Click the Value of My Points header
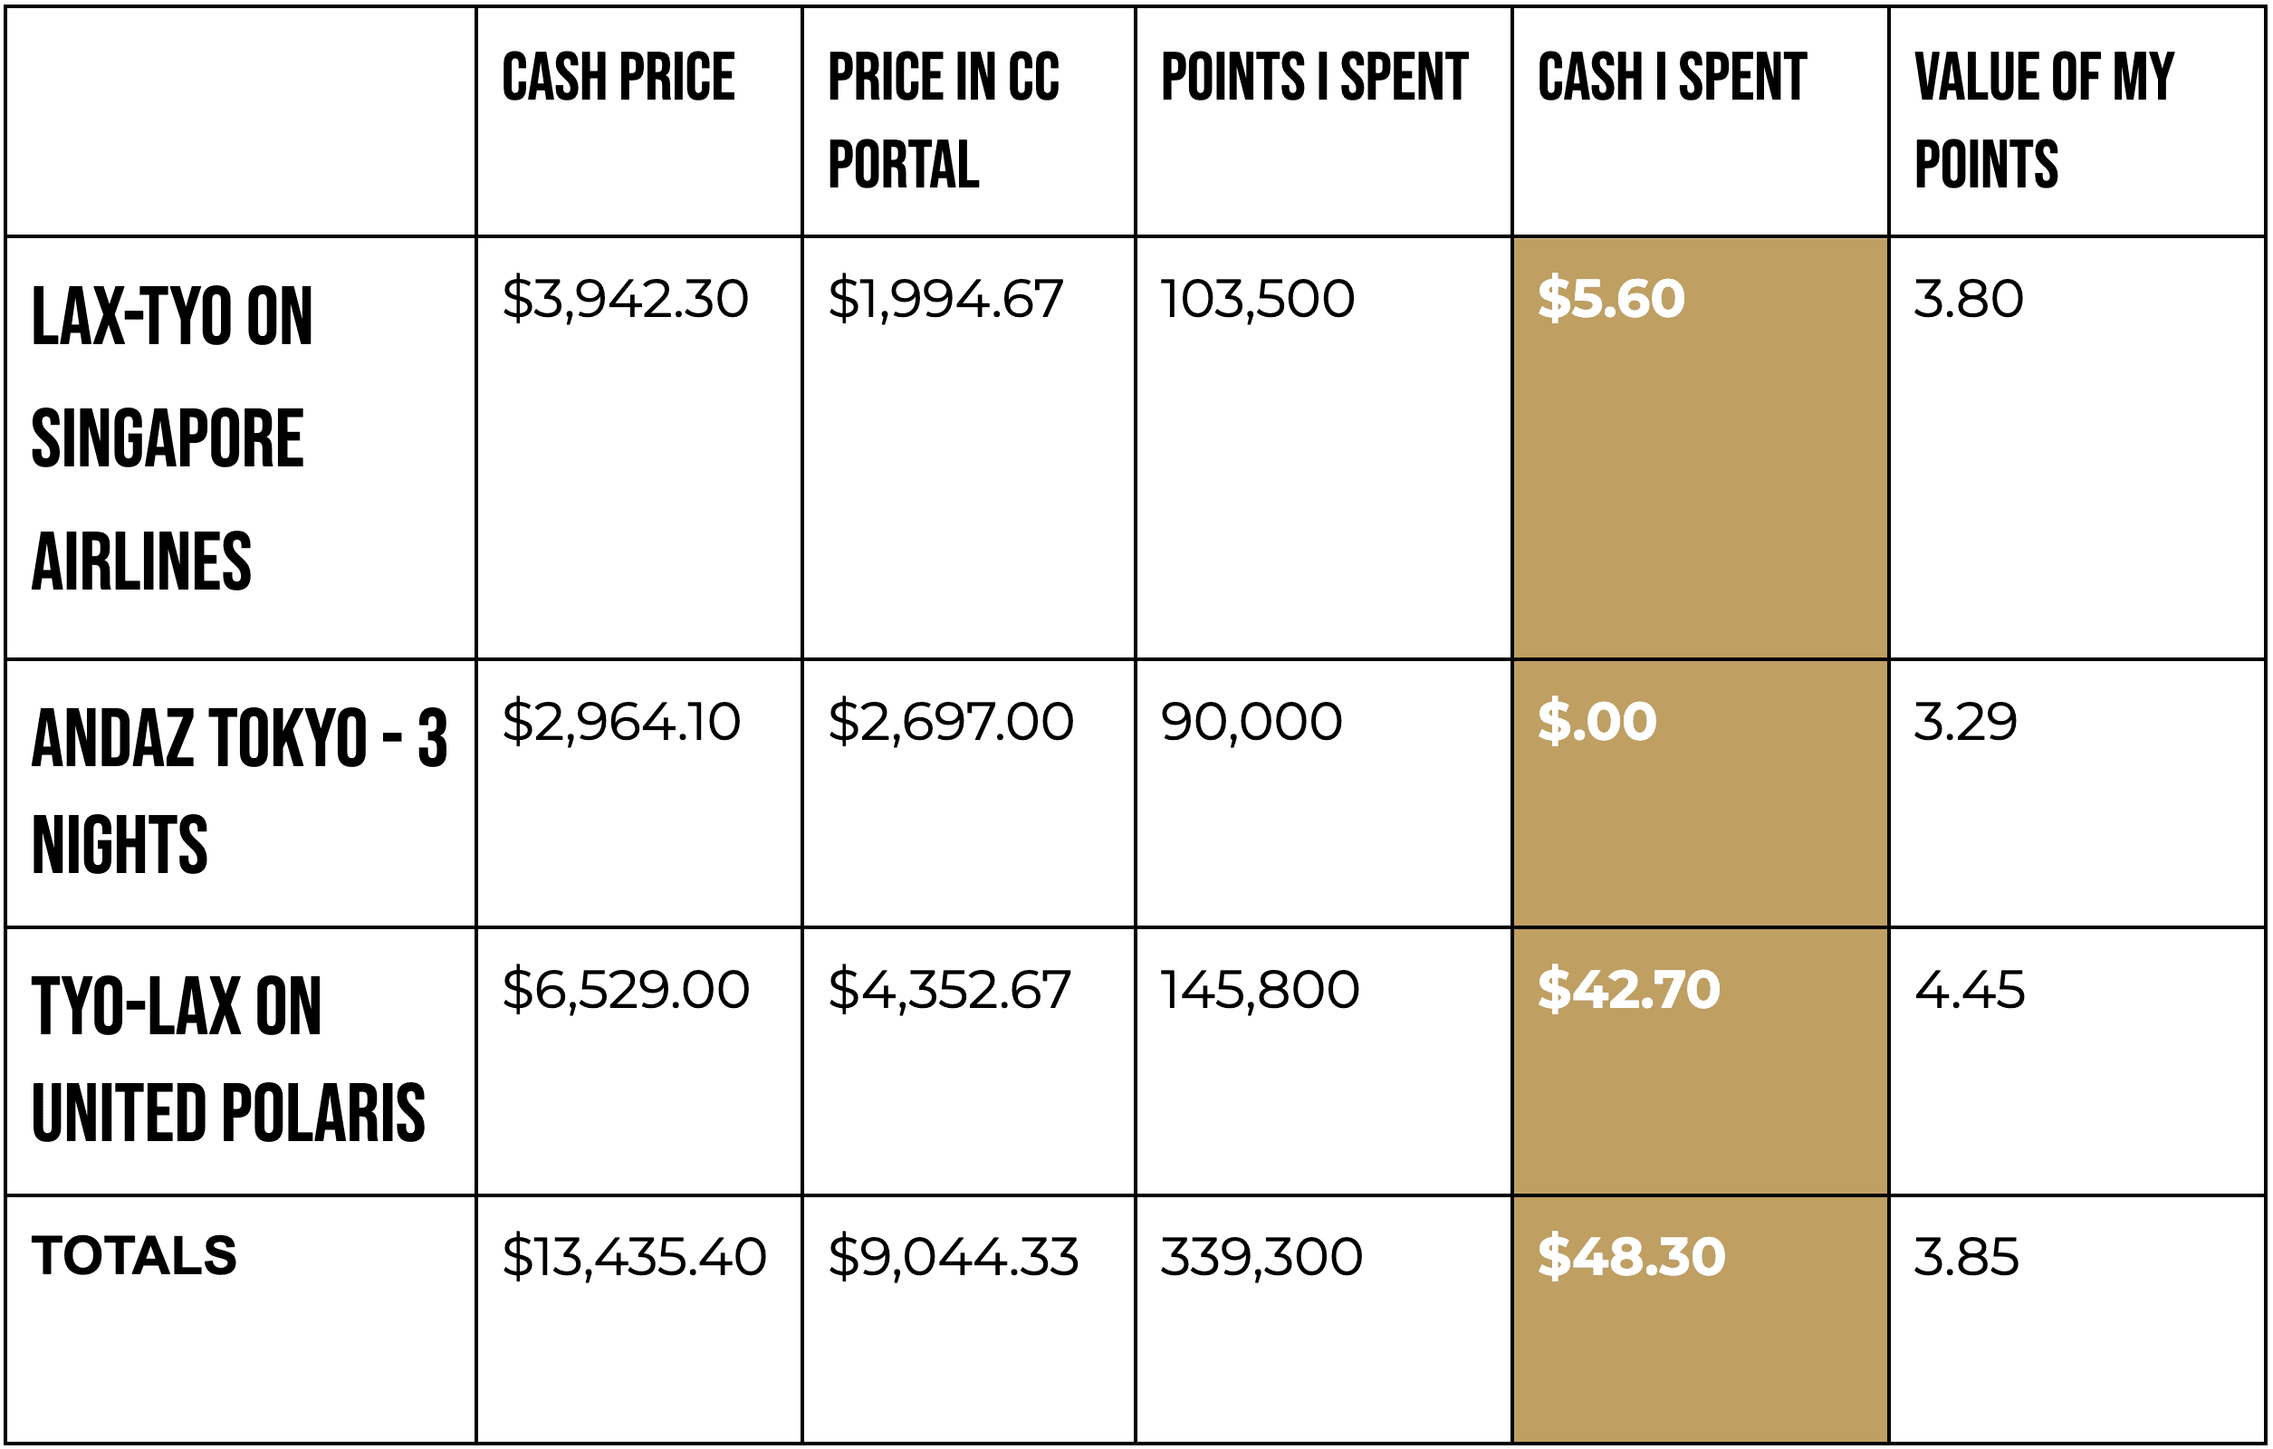 [x=2043, y=120]
